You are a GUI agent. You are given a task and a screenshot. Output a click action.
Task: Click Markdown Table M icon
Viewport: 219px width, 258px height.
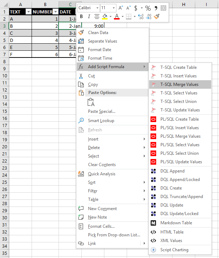coord(153,223)
